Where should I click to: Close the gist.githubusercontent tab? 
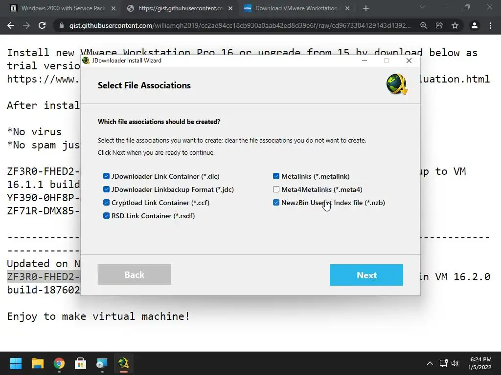tap(230, 9)
